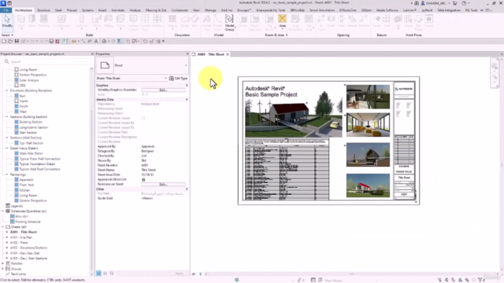
Task: Click Save in the Quick Access Toolbar
Action: (x=17, y=41)
